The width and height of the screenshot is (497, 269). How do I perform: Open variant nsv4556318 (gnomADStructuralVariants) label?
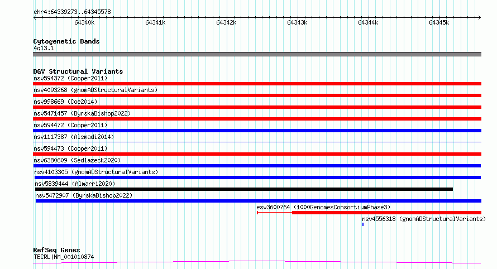click(424, 219)
